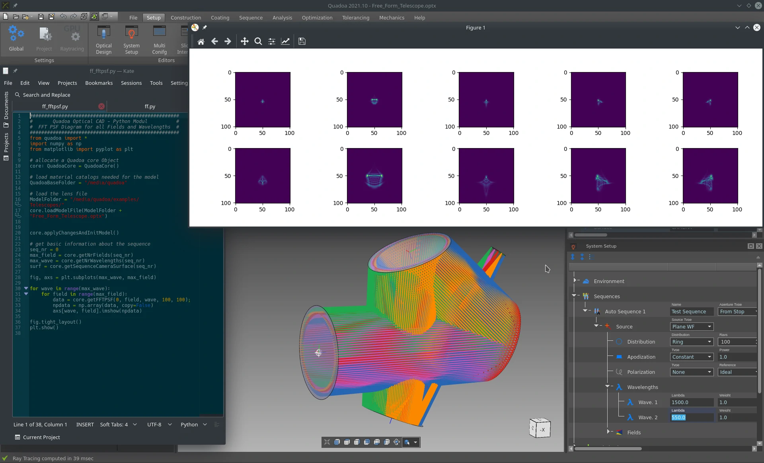Open the Optimization menu
Screen dimensions: 764x463
coord(317,18)
